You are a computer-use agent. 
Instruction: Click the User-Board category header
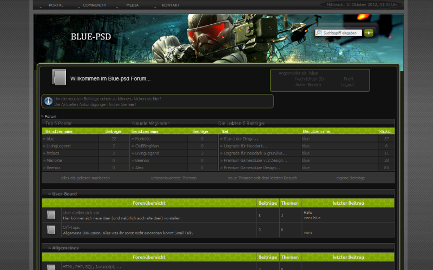click(x=64, y=194)
